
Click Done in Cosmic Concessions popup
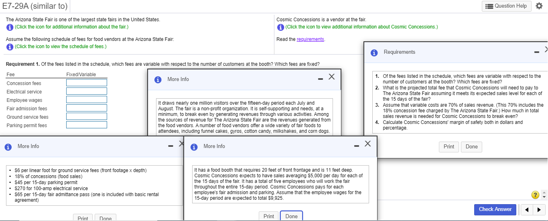292,216
